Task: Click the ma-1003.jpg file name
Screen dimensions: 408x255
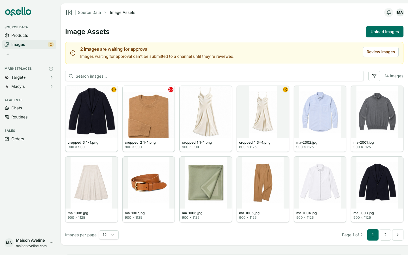Action: click(x=364, y=213)
